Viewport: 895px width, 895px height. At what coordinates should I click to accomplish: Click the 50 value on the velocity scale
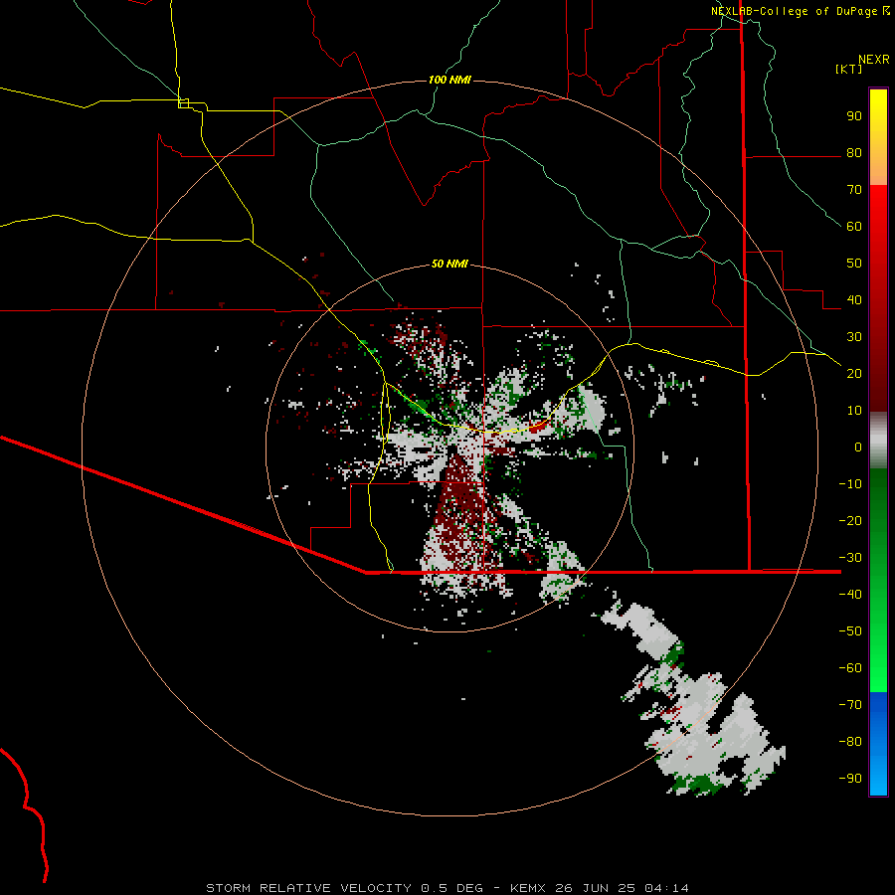[x=854, y=264]
